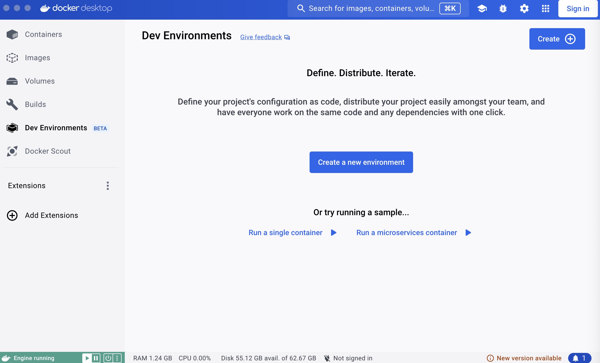
Task: Open the Give feedback link
Action: 261,37
